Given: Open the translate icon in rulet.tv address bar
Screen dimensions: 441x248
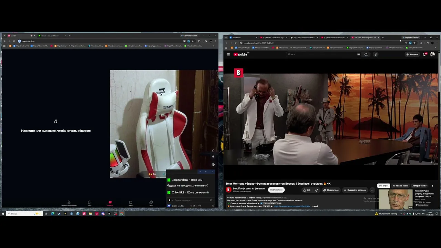Looking at the screenshot, I should pyautogui.click(x=185, y=41).
